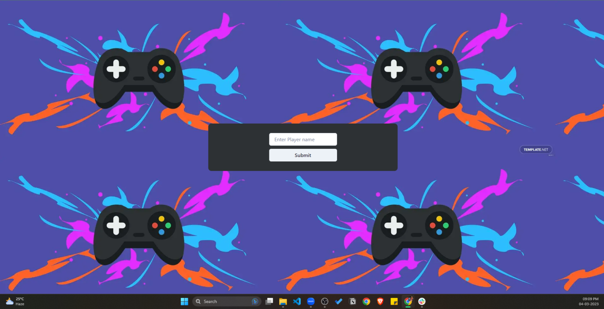
Task: Open the active Chrome profile window
Action: [408, 301]
